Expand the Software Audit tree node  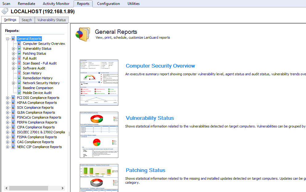pyautogui.click(x=13, y=68)
